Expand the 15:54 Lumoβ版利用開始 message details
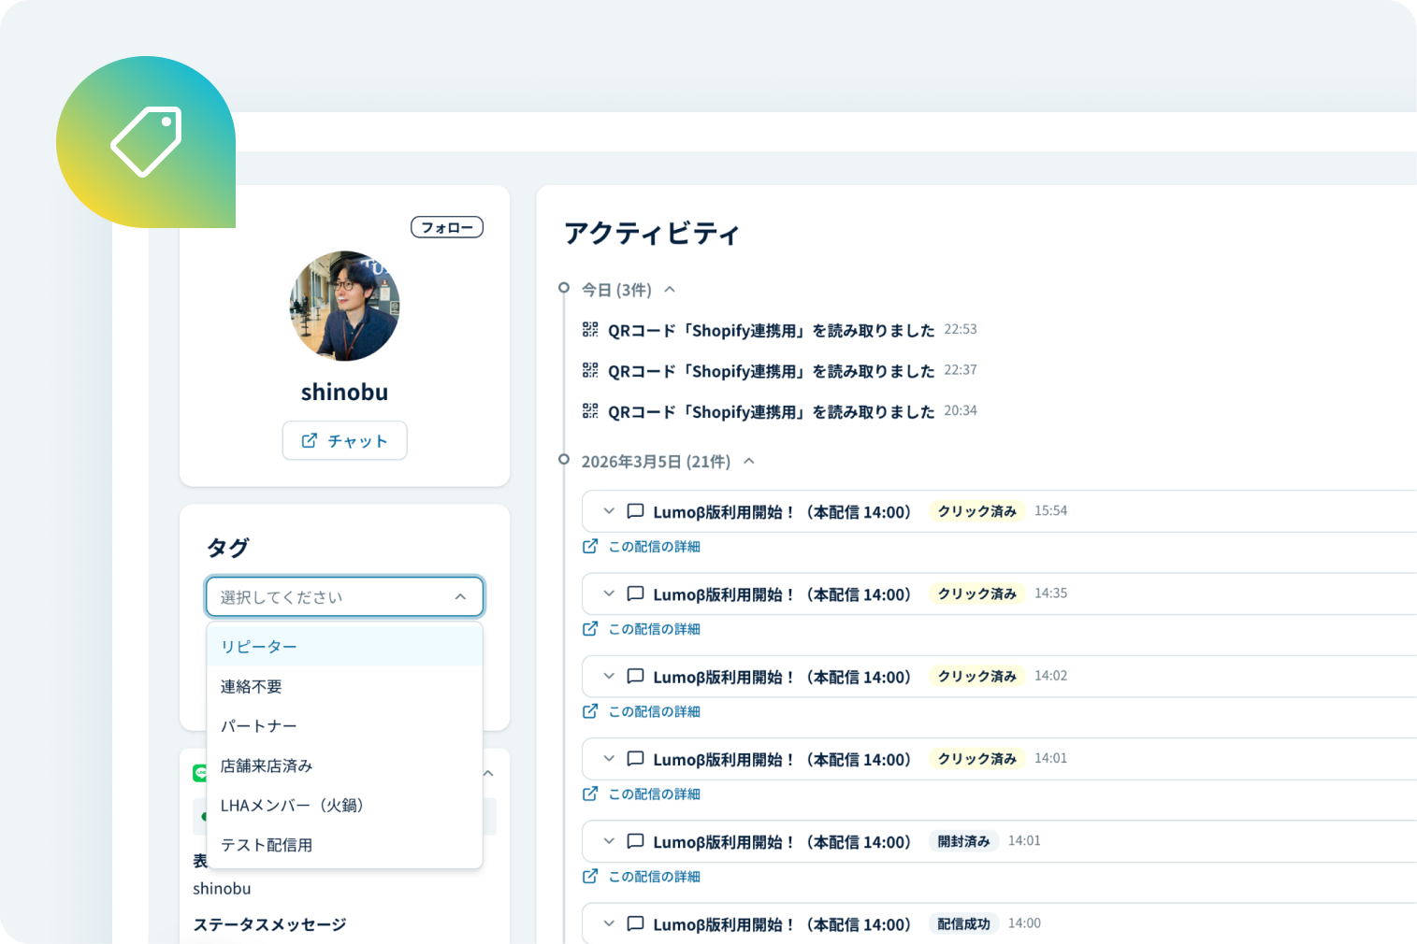This screenshot has height=944, width=1417. tap(608, 511)
